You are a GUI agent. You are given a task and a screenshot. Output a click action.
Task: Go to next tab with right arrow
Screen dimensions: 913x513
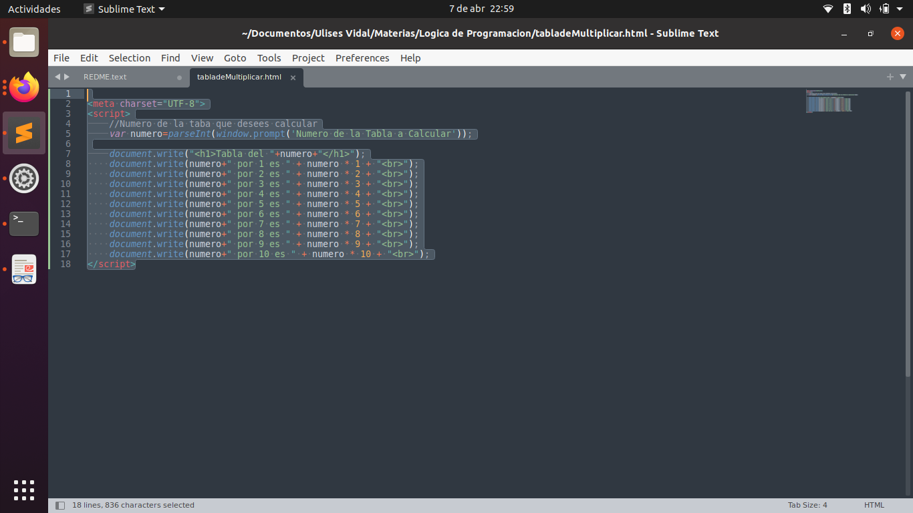pos(67,77)
